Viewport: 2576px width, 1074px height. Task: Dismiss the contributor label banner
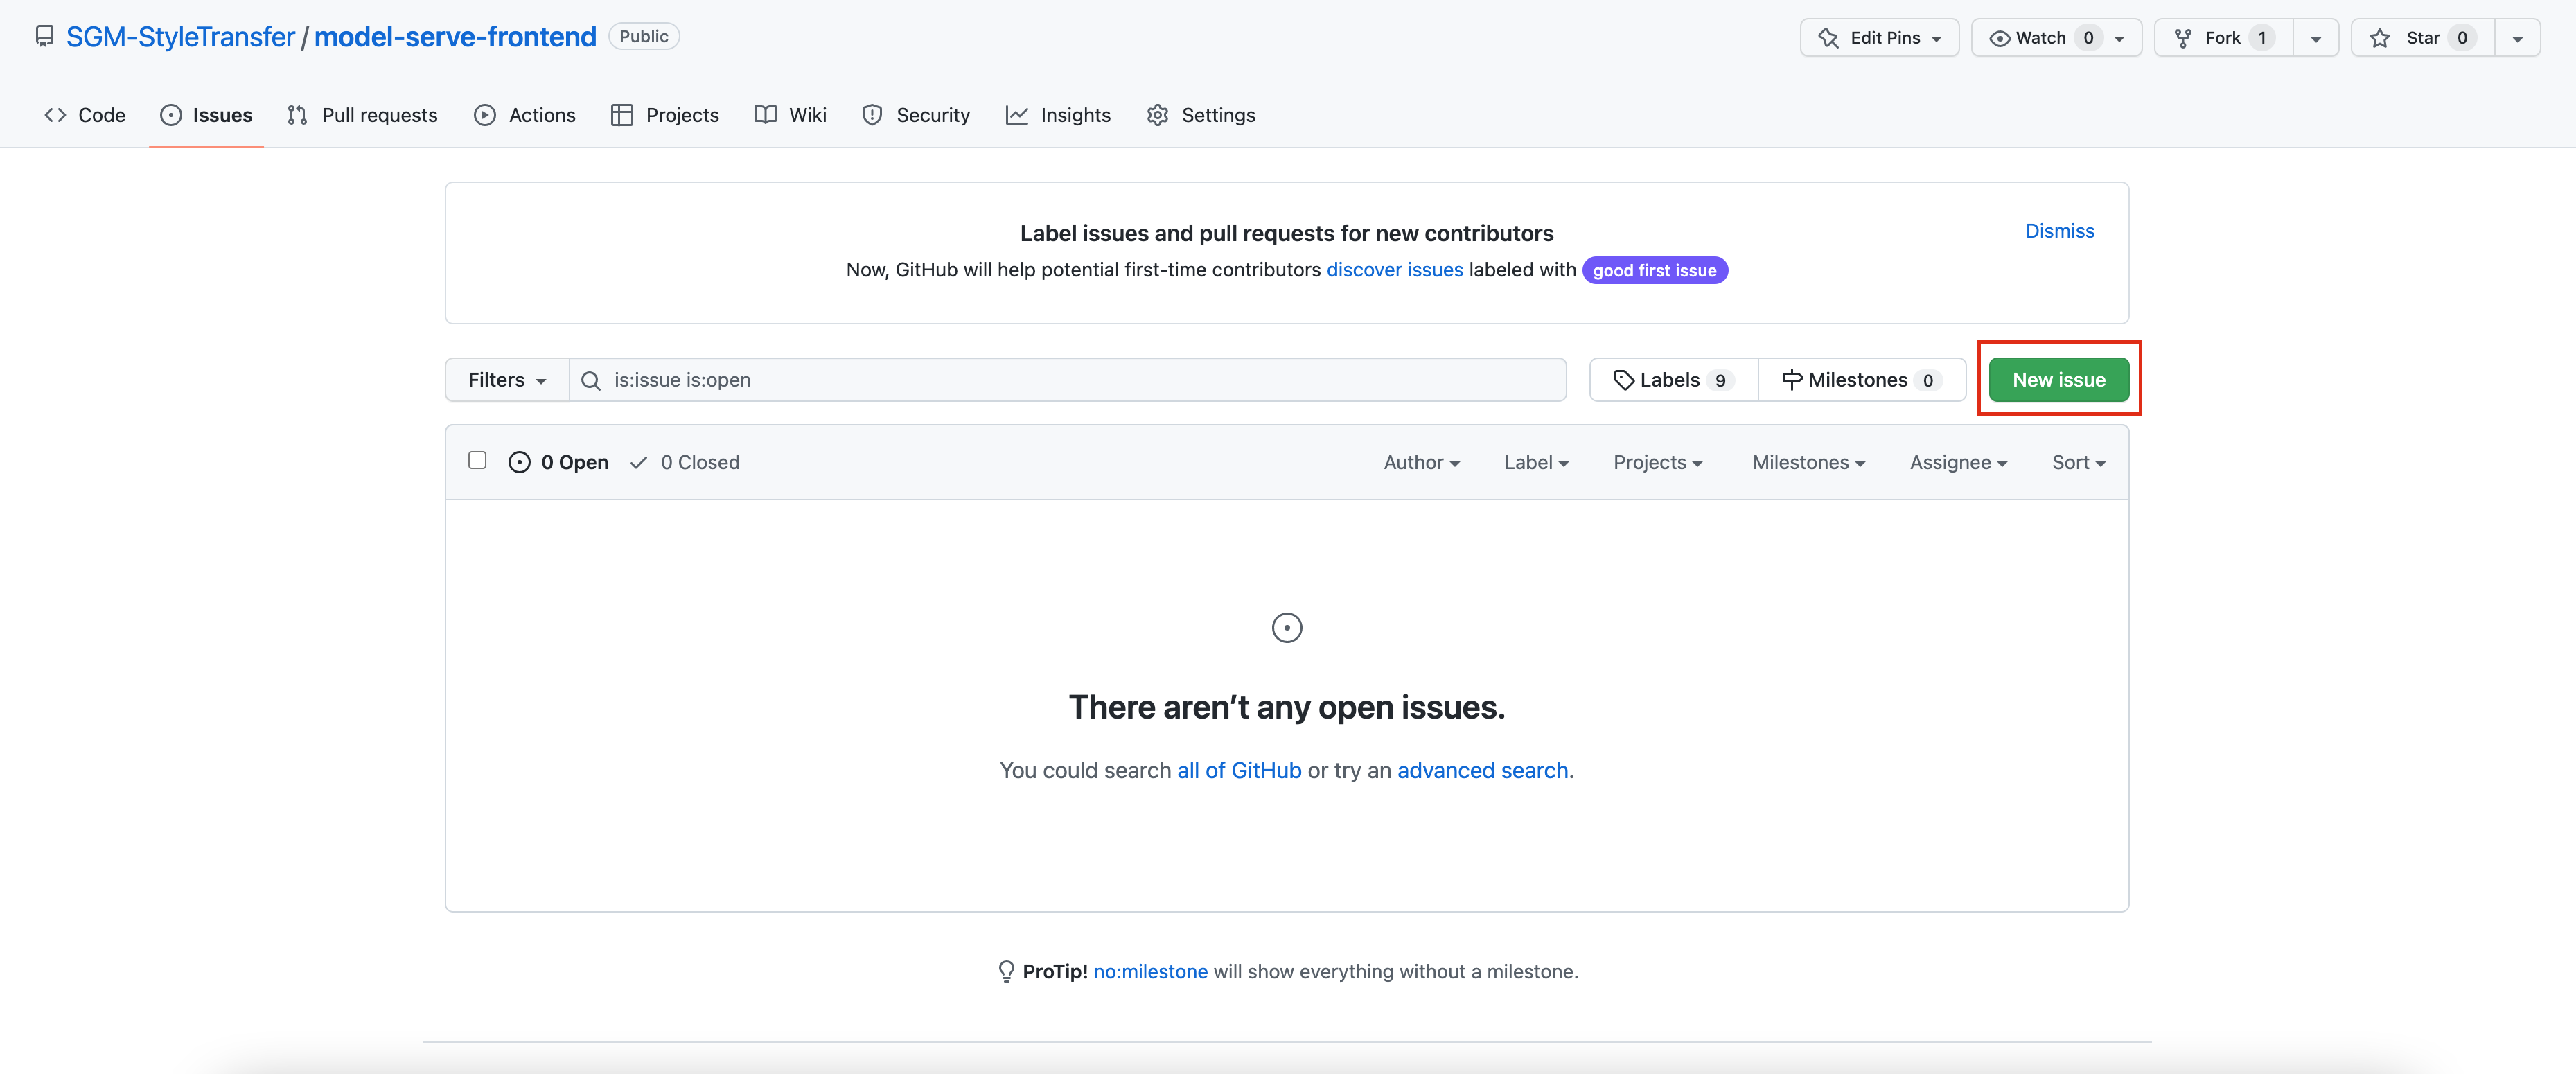pos(2059,231)
